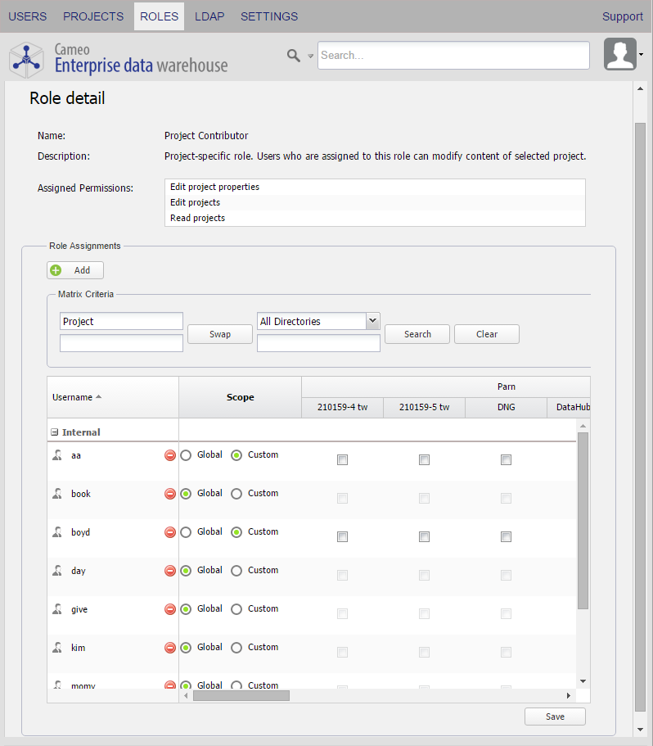Check the 210159-4 tw box for aa
Screen dimensions: 653x746
pyautogui.click(x=342, y=460)
